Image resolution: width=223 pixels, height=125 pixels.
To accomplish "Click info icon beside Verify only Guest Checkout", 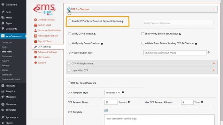I will pos(102,44).
